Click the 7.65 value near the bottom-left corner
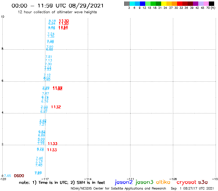Viewport: 218px width, 191px height. [7, 176]
